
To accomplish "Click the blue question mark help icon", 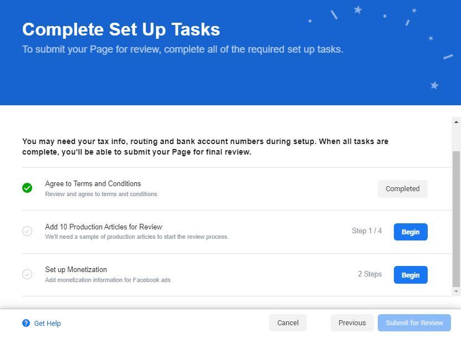I will pos(26,323).
